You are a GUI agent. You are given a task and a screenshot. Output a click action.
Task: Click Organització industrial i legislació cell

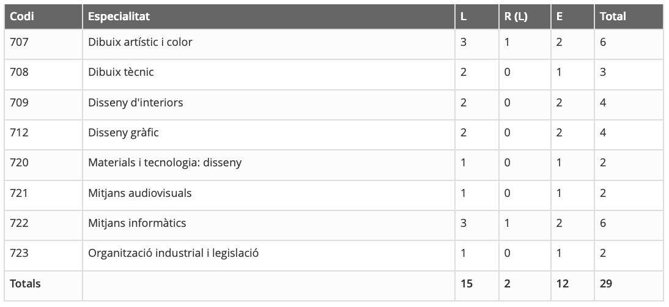(173, 253)
